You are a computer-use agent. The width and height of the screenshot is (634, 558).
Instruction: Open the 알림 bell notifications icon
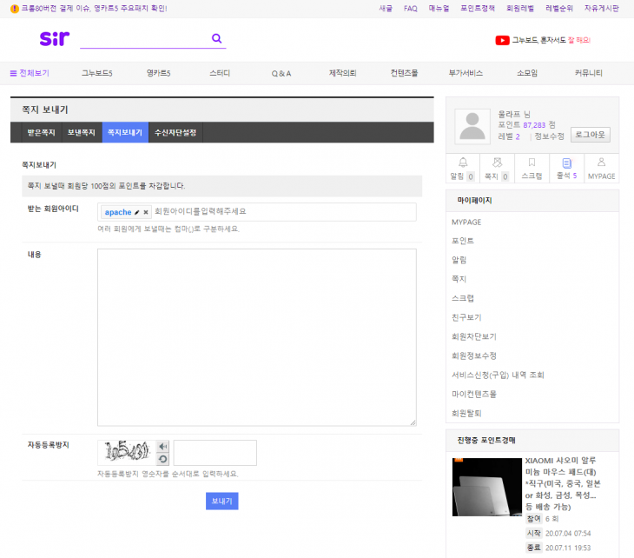463,163
